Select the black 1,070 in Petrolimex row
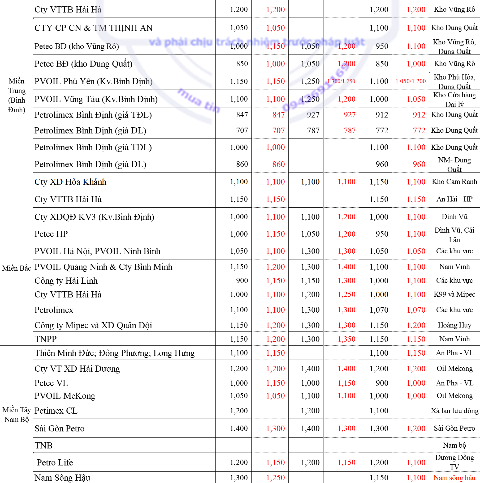Viewport: 480px width, 483px height. click(379, 310)
